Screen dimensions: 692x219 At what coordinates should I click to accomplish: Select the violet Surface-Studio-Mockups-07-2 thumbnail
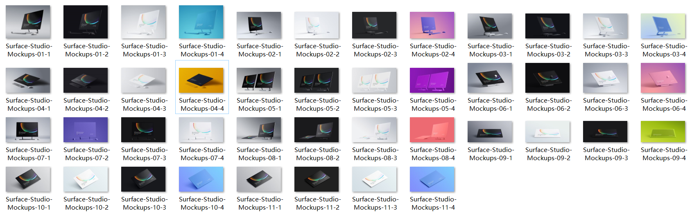(x=86, y=130)
